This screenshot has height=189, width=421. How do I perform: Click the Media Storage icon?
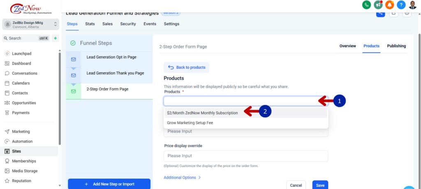[7, 171]
